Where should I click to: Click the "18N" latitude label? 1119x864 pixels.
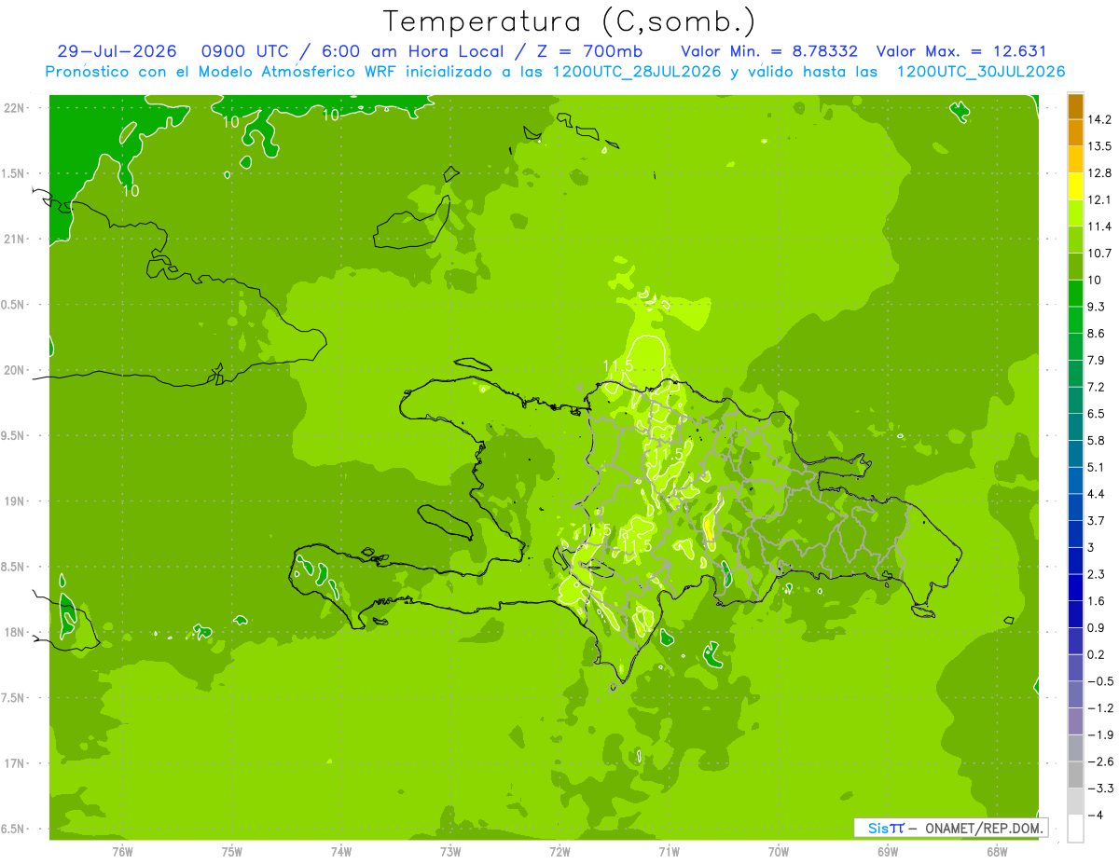click(x=14, y=632)
